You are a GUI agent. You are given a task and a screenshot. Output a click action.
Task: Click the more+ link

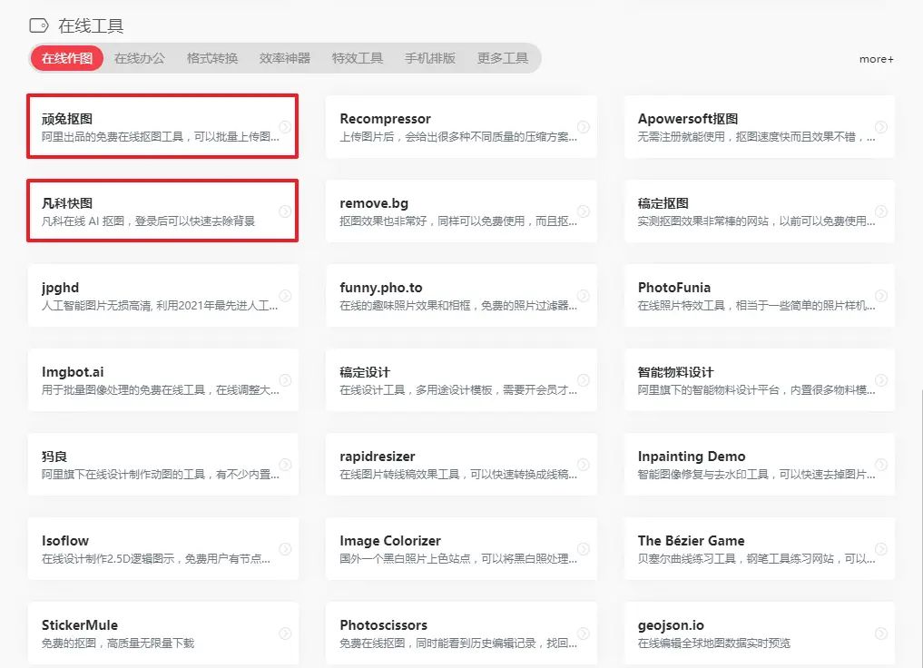pyautogui.click(x=876, y=58)
